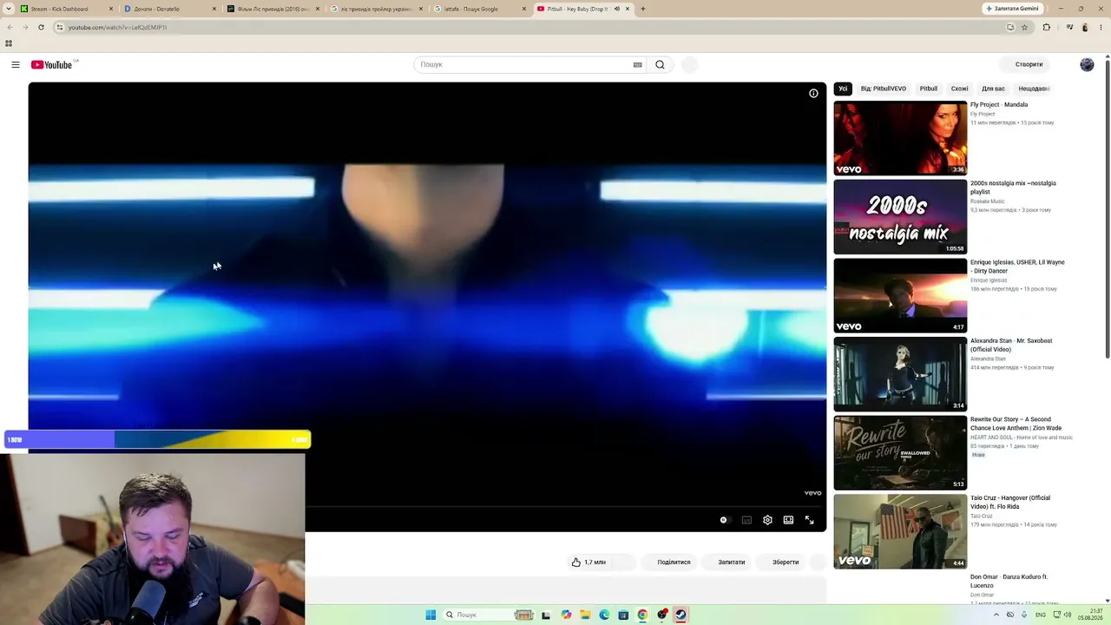The width and height of the screenshot is (1111, 625).
Task: Bookmark this page with the star icon
Action: click(1024, 27)
